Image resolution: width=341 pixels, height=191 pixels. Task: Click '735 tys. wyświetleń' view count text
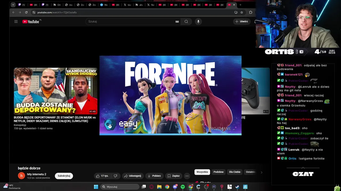click(x=25, y=128)
